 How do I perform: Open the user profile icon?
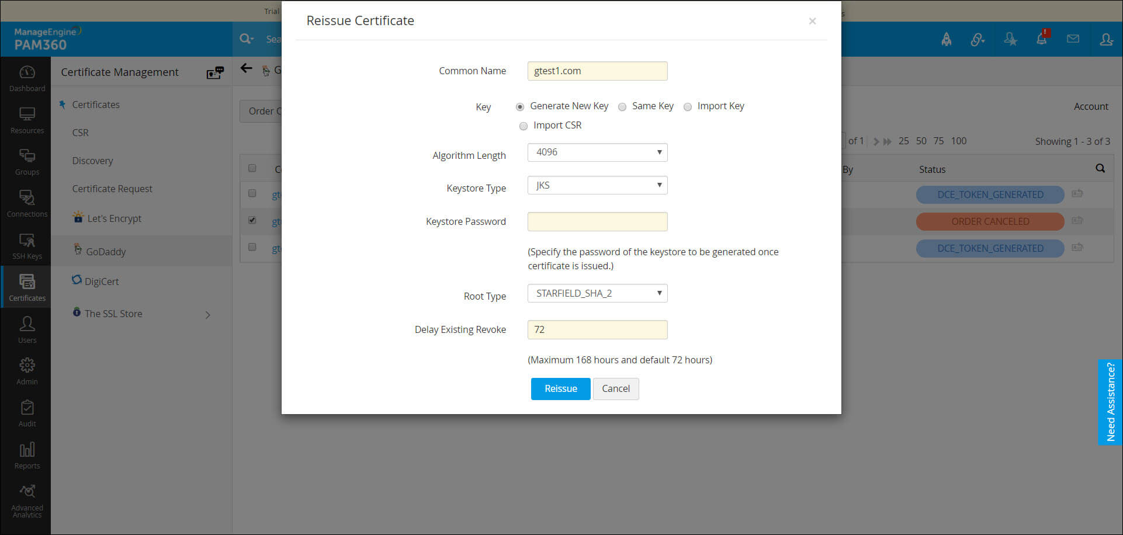coord(1105,39)
